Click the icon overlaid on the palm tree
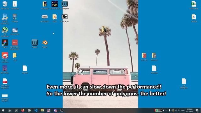The image size is (201, 113). pos(104,30)
